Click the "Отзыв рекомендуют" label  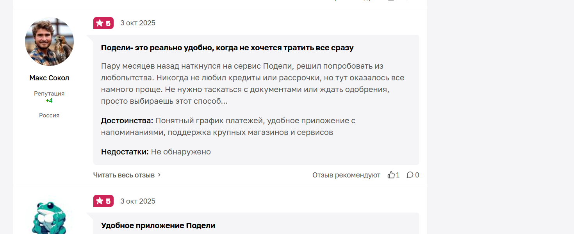(x=346, y=175)
